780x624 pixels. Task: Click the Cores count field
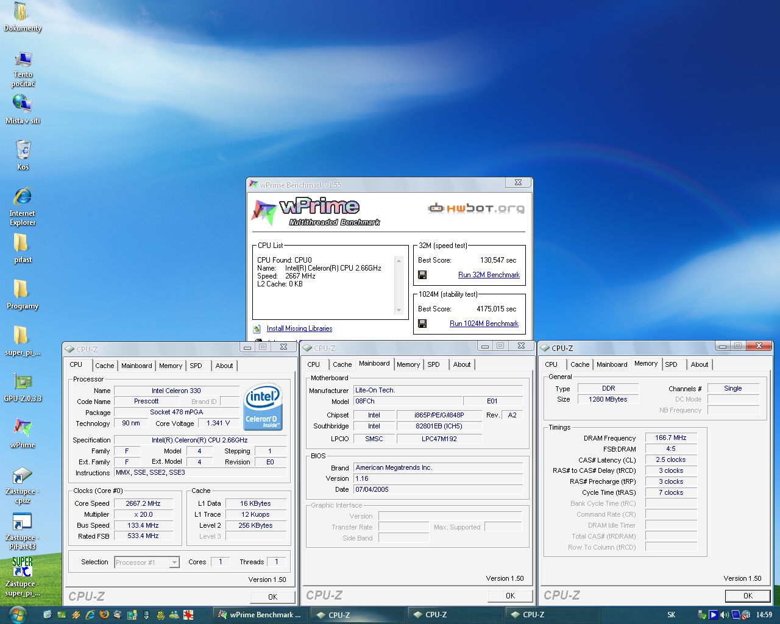pyautogui.click(x=220, y=562)
